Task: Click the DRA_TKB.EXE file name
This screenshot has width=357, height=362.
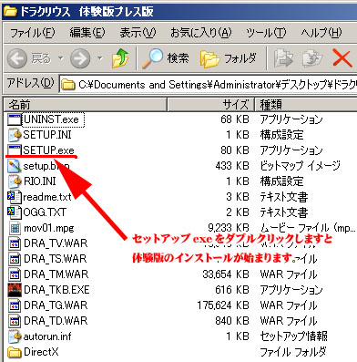Action: click(x=56, y=290)
